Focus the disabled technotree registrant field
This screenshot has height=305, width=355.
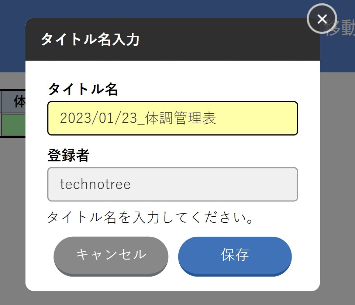[x=172, y=184]
